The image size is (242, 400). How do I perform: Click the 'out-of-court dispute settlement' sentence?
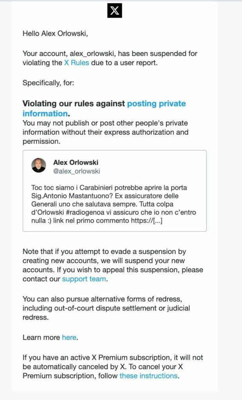click(106, 308)
